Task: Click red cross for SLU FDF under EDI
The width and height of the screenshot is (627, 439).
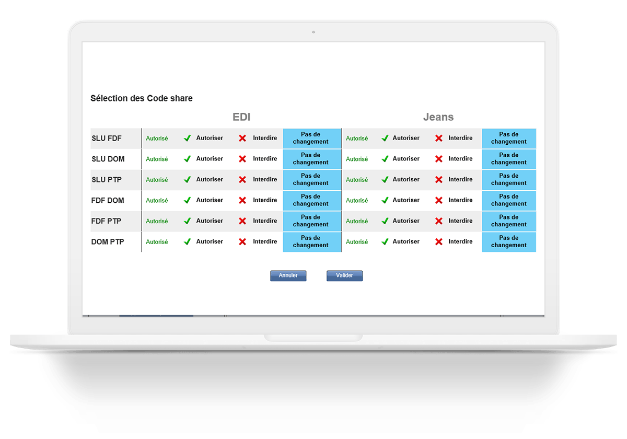Action: coord(242,138)
